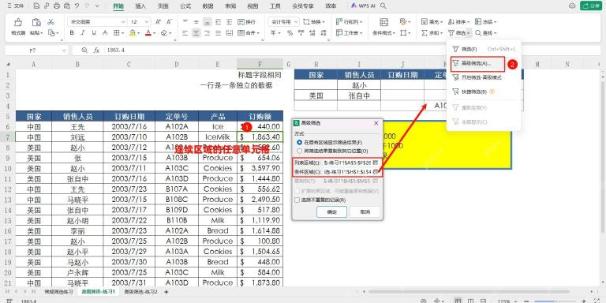Select radio 在原有区域显示筛选结果(F)
Screen dimensions: 606x303
(x=299, y=142)
